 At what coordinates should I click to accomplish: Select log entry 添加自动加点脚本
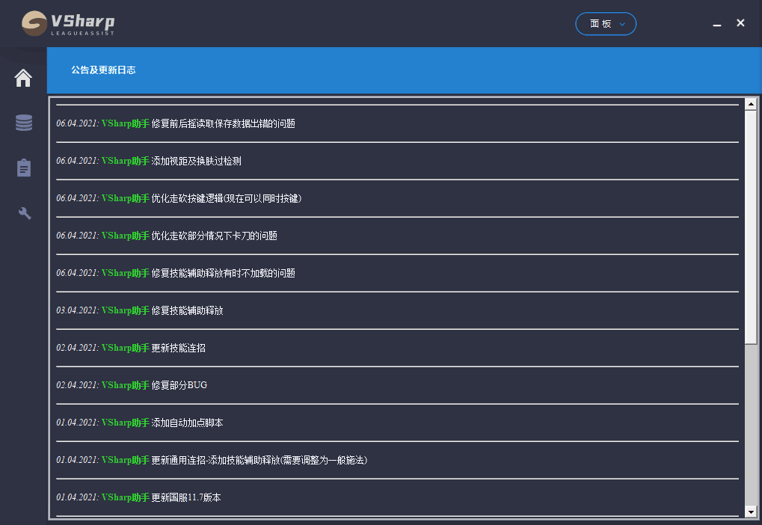(140, 423)
